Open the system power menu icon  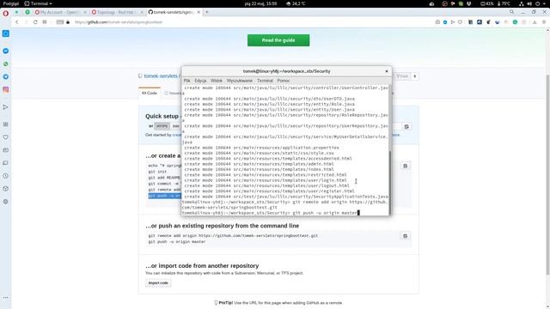(x=537, y=3)
